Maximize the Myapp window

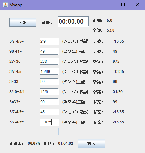[123, 5]
